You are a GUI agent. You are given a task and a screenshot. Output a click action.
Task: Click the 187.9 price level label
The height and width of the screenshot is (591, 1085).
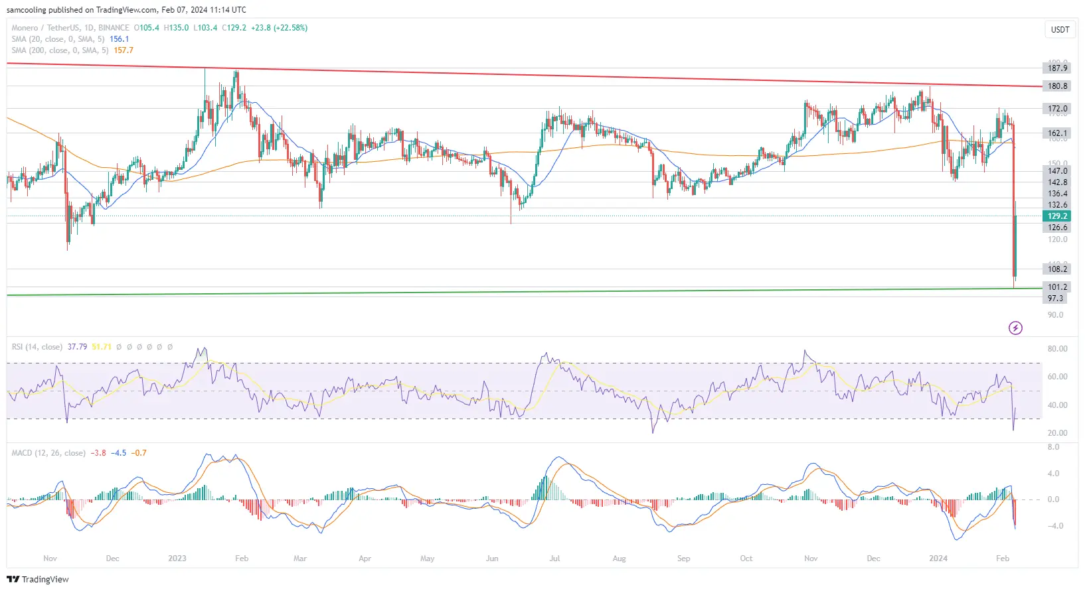(x=1057, y=68)
